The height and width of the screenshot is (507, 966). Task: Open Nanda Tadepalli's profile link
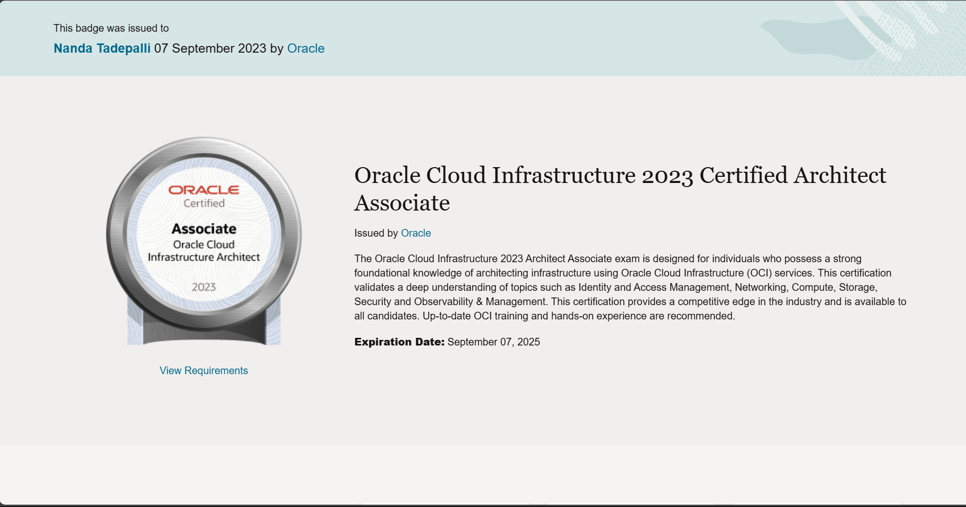coord(102,49)
